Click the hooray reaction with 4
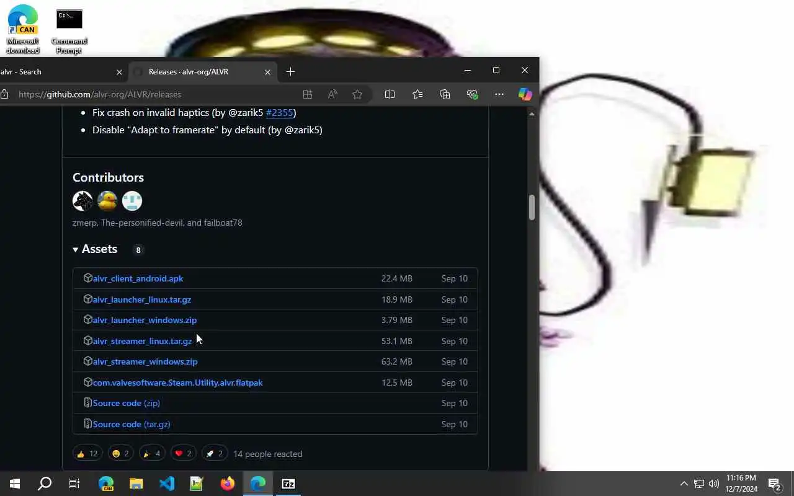 click(152, 454)
